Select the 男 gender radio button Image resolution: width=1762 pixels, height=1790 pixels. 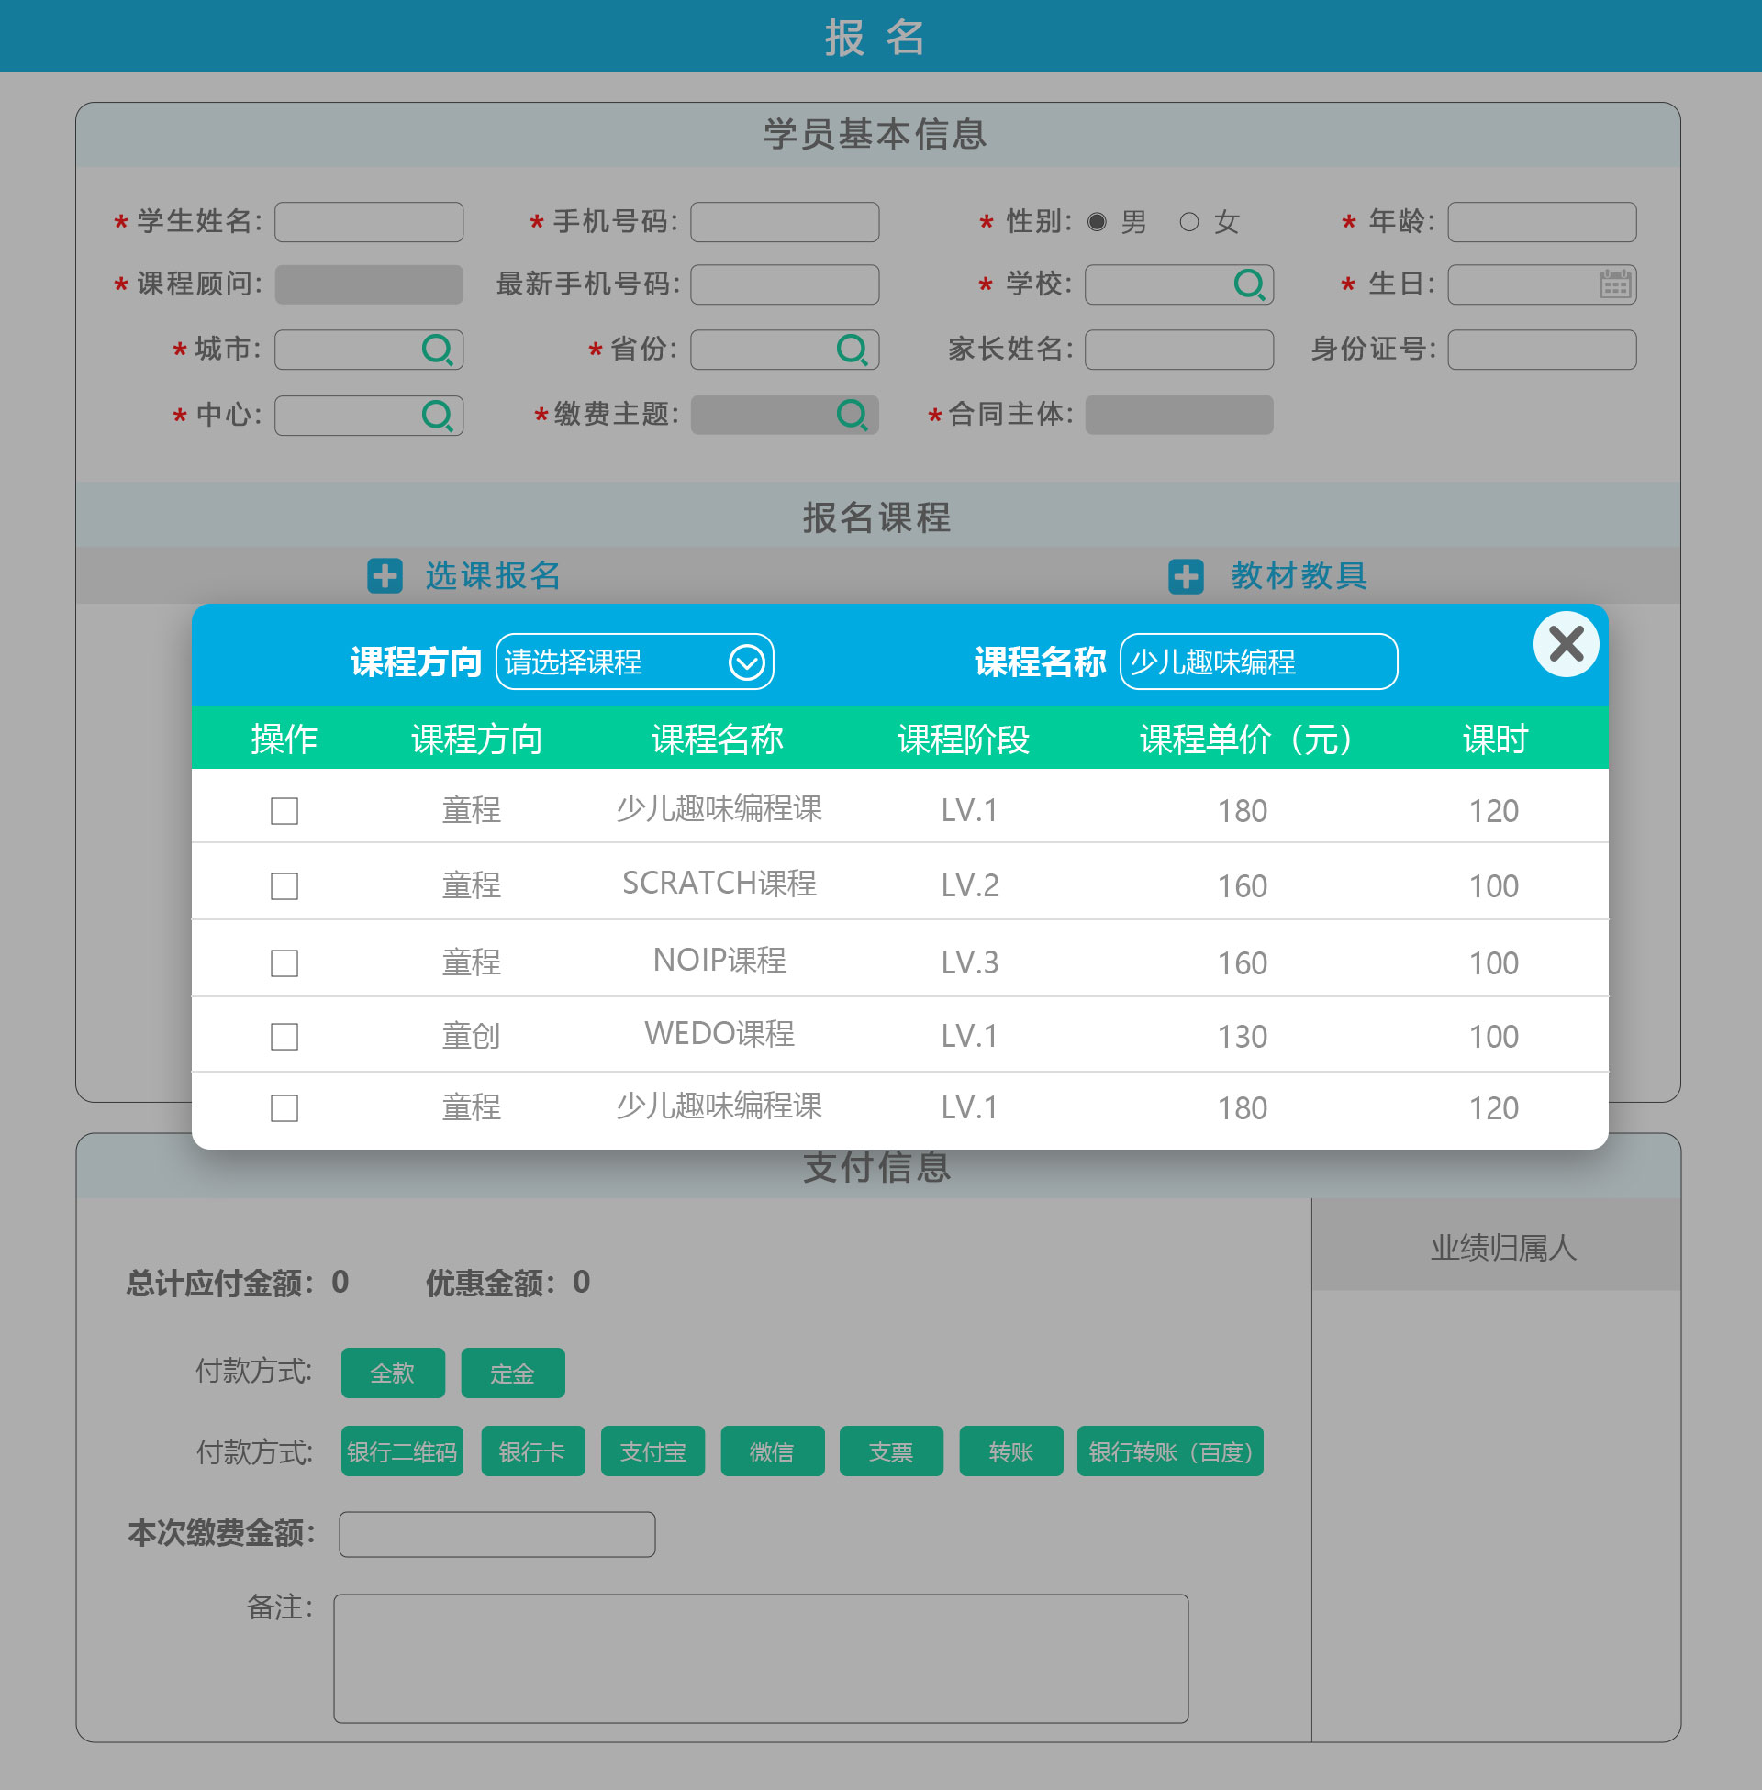click(x=1097, y=222)
